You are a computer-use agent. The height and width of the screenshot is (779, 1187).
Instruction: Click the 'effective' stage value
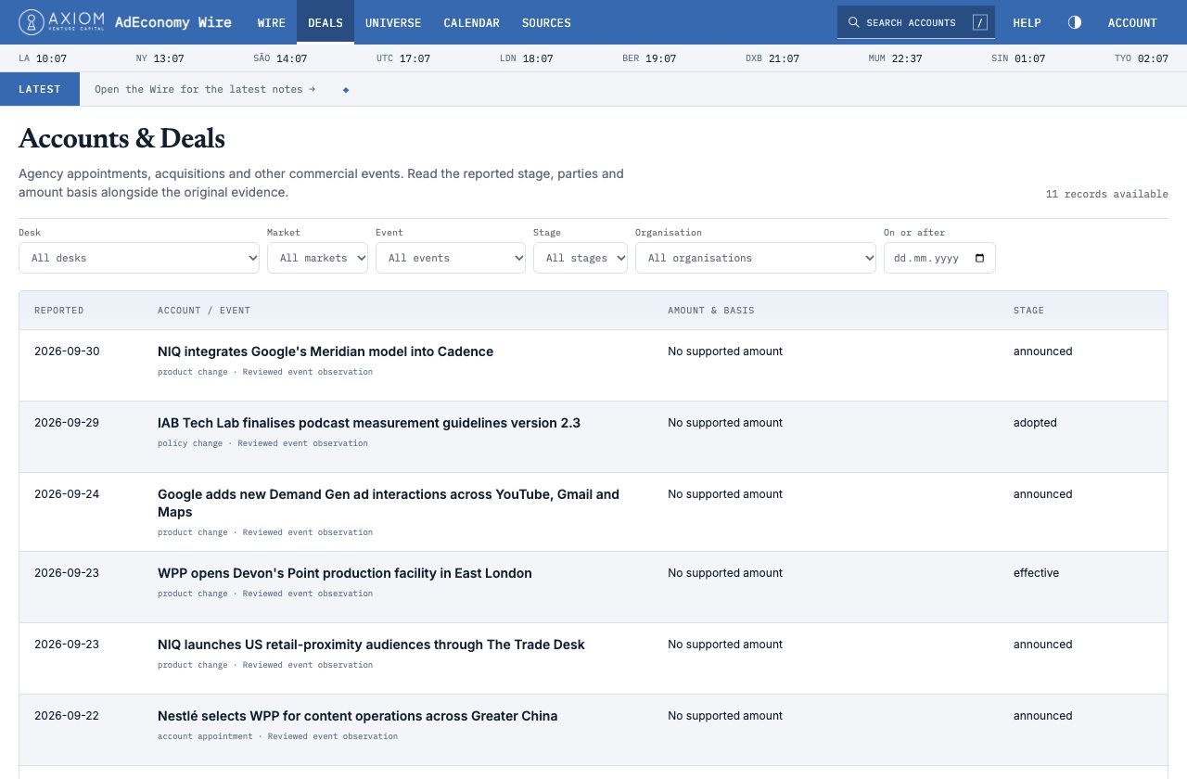coord(1036,573)
